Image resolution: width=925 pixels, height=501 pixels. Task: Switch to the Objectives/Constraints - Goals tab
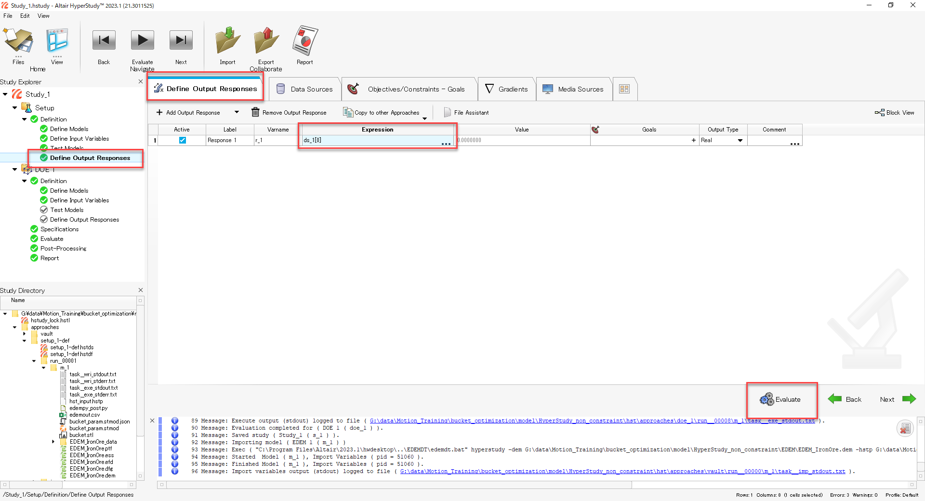(409, 89)
